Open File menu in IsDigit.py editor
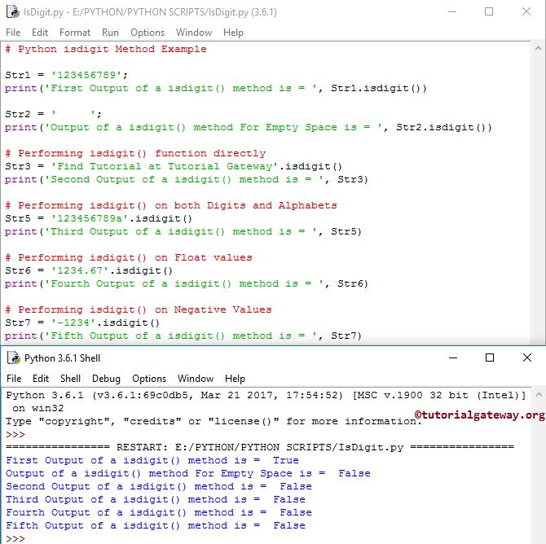 coord(13,33)
